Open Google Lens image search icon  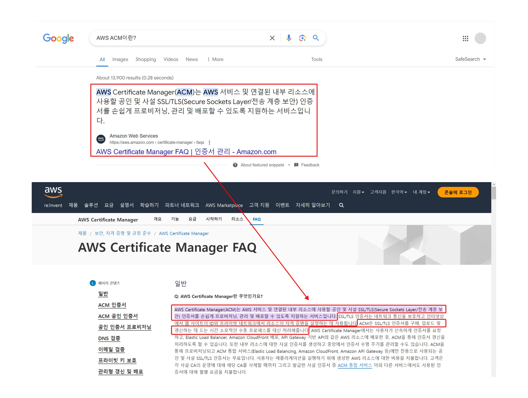click(302, 38)
